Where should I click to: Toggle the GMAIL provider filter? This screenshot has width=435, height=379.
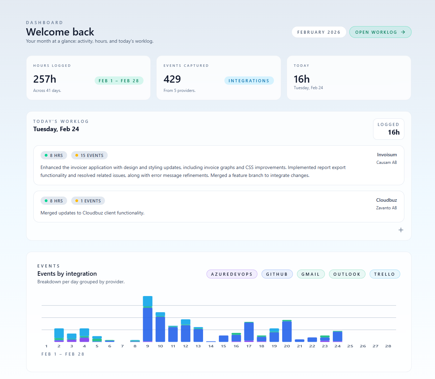click(311, 274)
